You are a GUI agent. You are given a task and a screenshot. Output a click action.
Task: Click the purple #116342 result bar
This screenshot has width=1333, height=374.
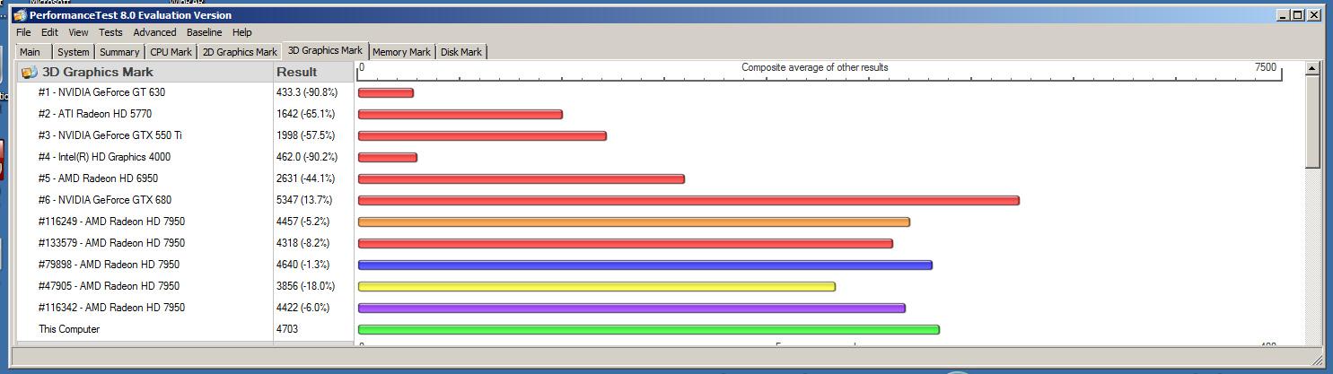coord(632,308)
